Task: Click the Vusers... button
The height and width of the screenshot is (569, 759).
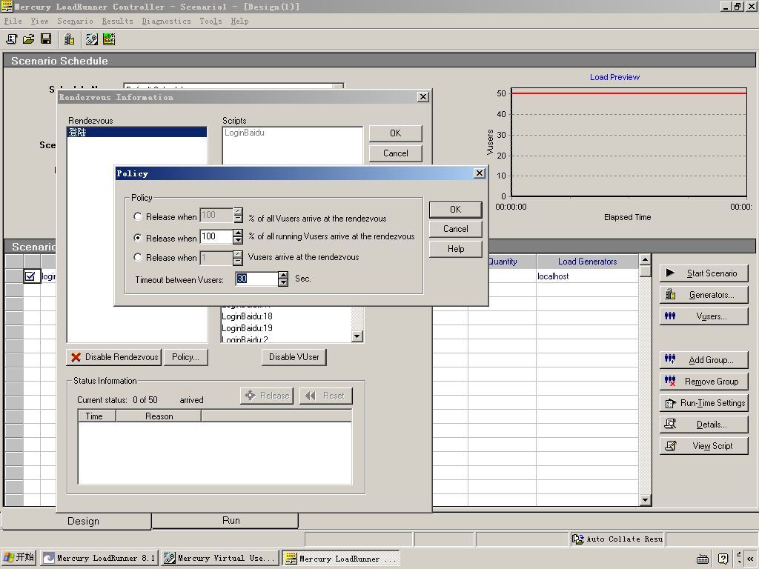Action: coord(704,316)
